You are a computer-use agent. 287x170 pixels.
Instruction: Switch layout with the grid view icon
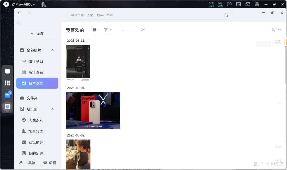click(x=94, y=30)
